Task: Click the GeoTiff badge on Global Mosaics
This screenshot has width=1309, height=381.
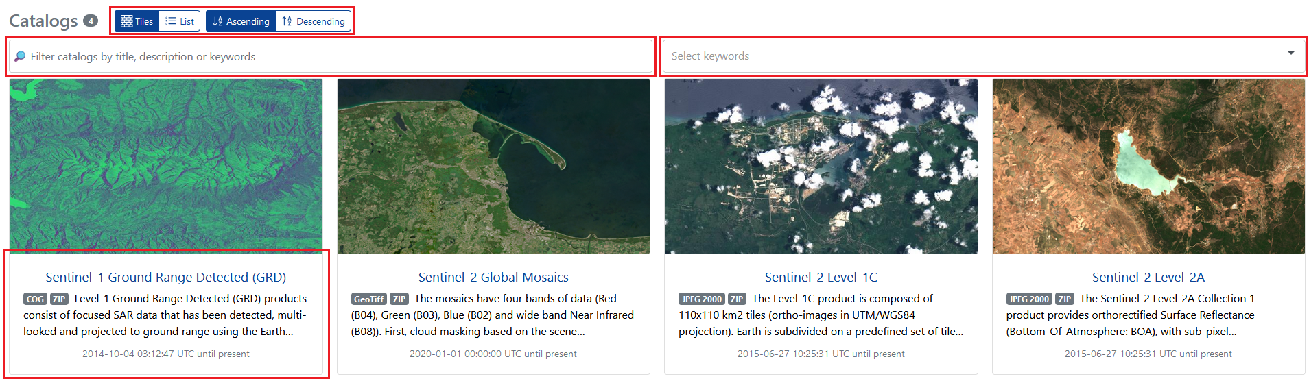Action: coord(369,299)
